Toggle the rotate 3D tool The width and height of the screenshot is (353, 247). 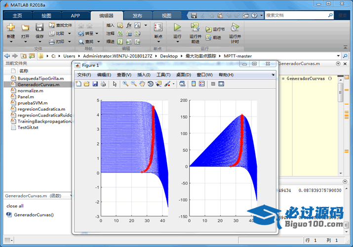click(x=151, y=84)
